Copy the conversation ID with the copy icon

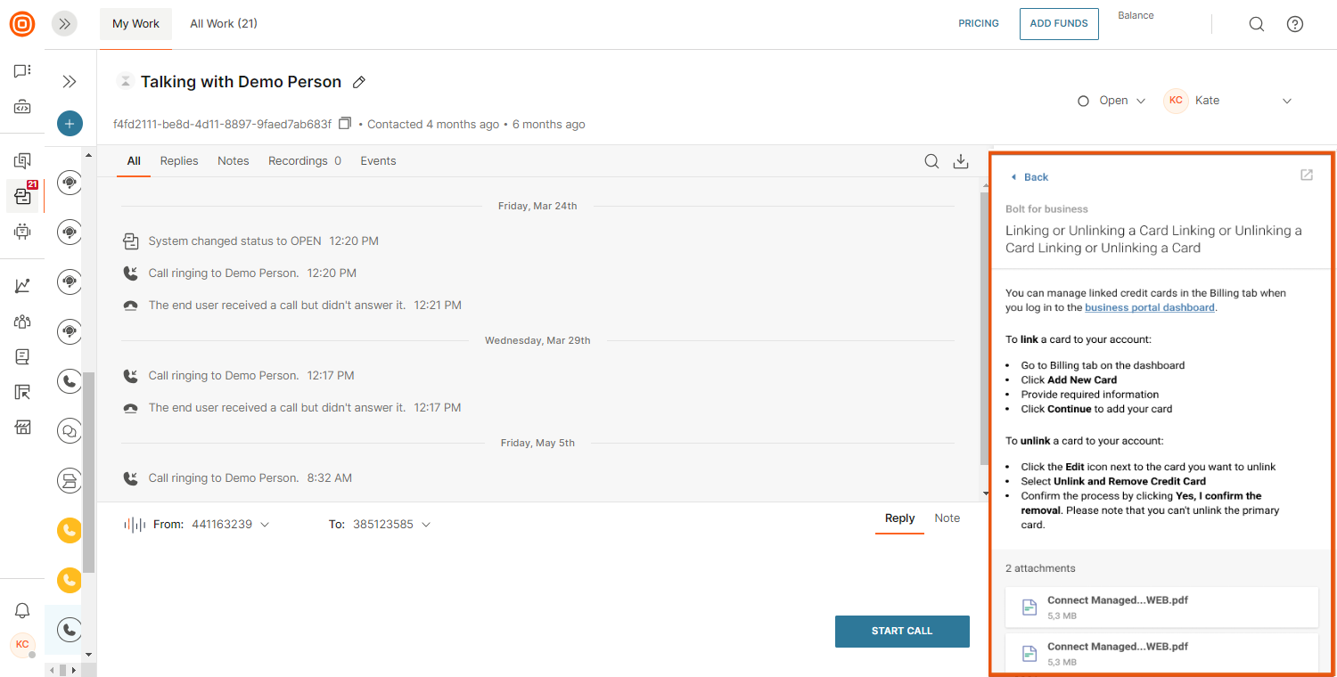pos(345,124)
